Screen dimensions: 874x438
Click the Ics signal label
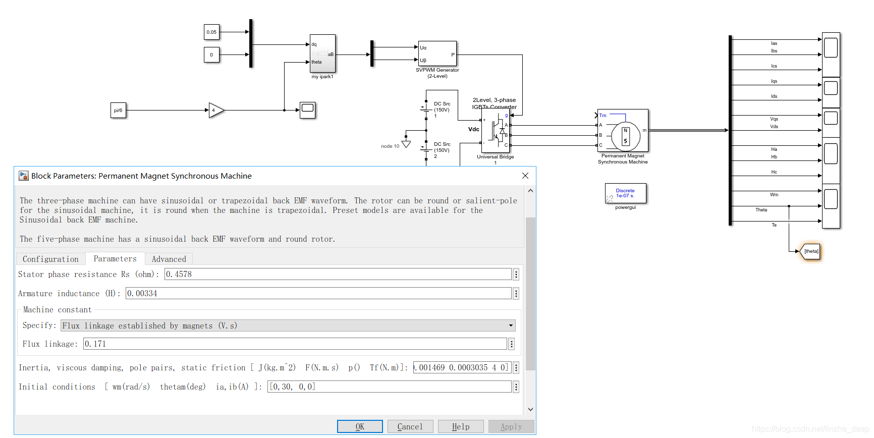[x=774, y=66]
